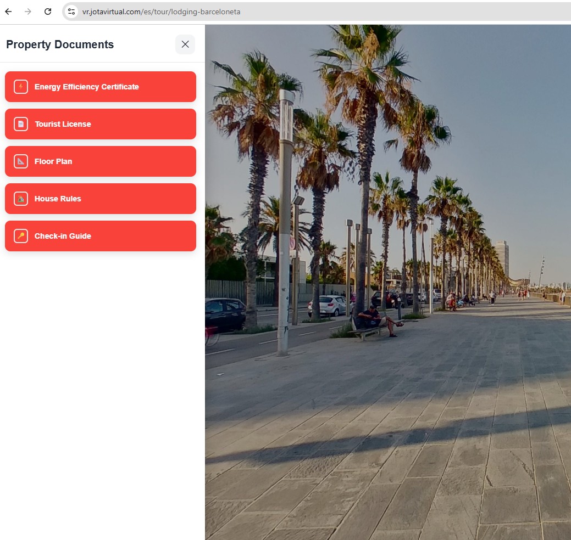This screenshot has height=540, width=571.
Task: Click the ruler icon beside Floor Plan
Action: tap(21, 161)
